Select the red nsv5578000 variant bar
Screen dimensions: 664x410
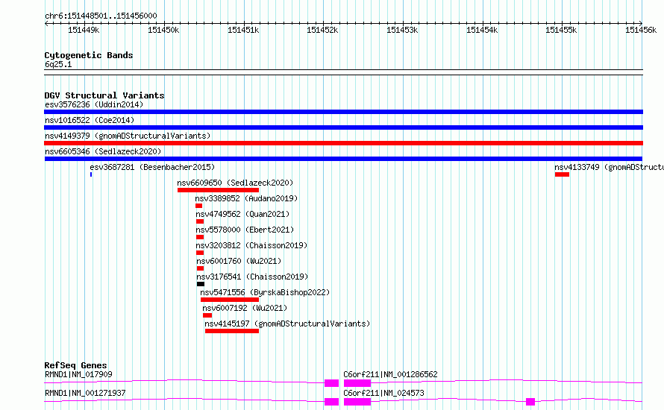200,237
